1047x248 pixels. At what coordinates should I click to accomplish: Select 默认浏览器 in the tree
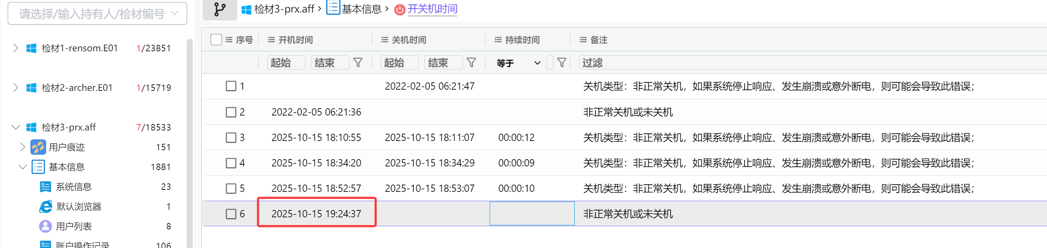[x=79, y=207]
